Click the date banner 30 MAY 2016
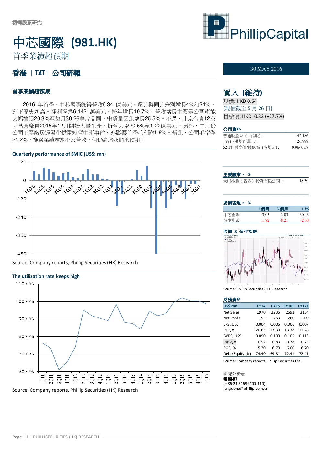The image size is (321, 455). (x=266, y=69)
